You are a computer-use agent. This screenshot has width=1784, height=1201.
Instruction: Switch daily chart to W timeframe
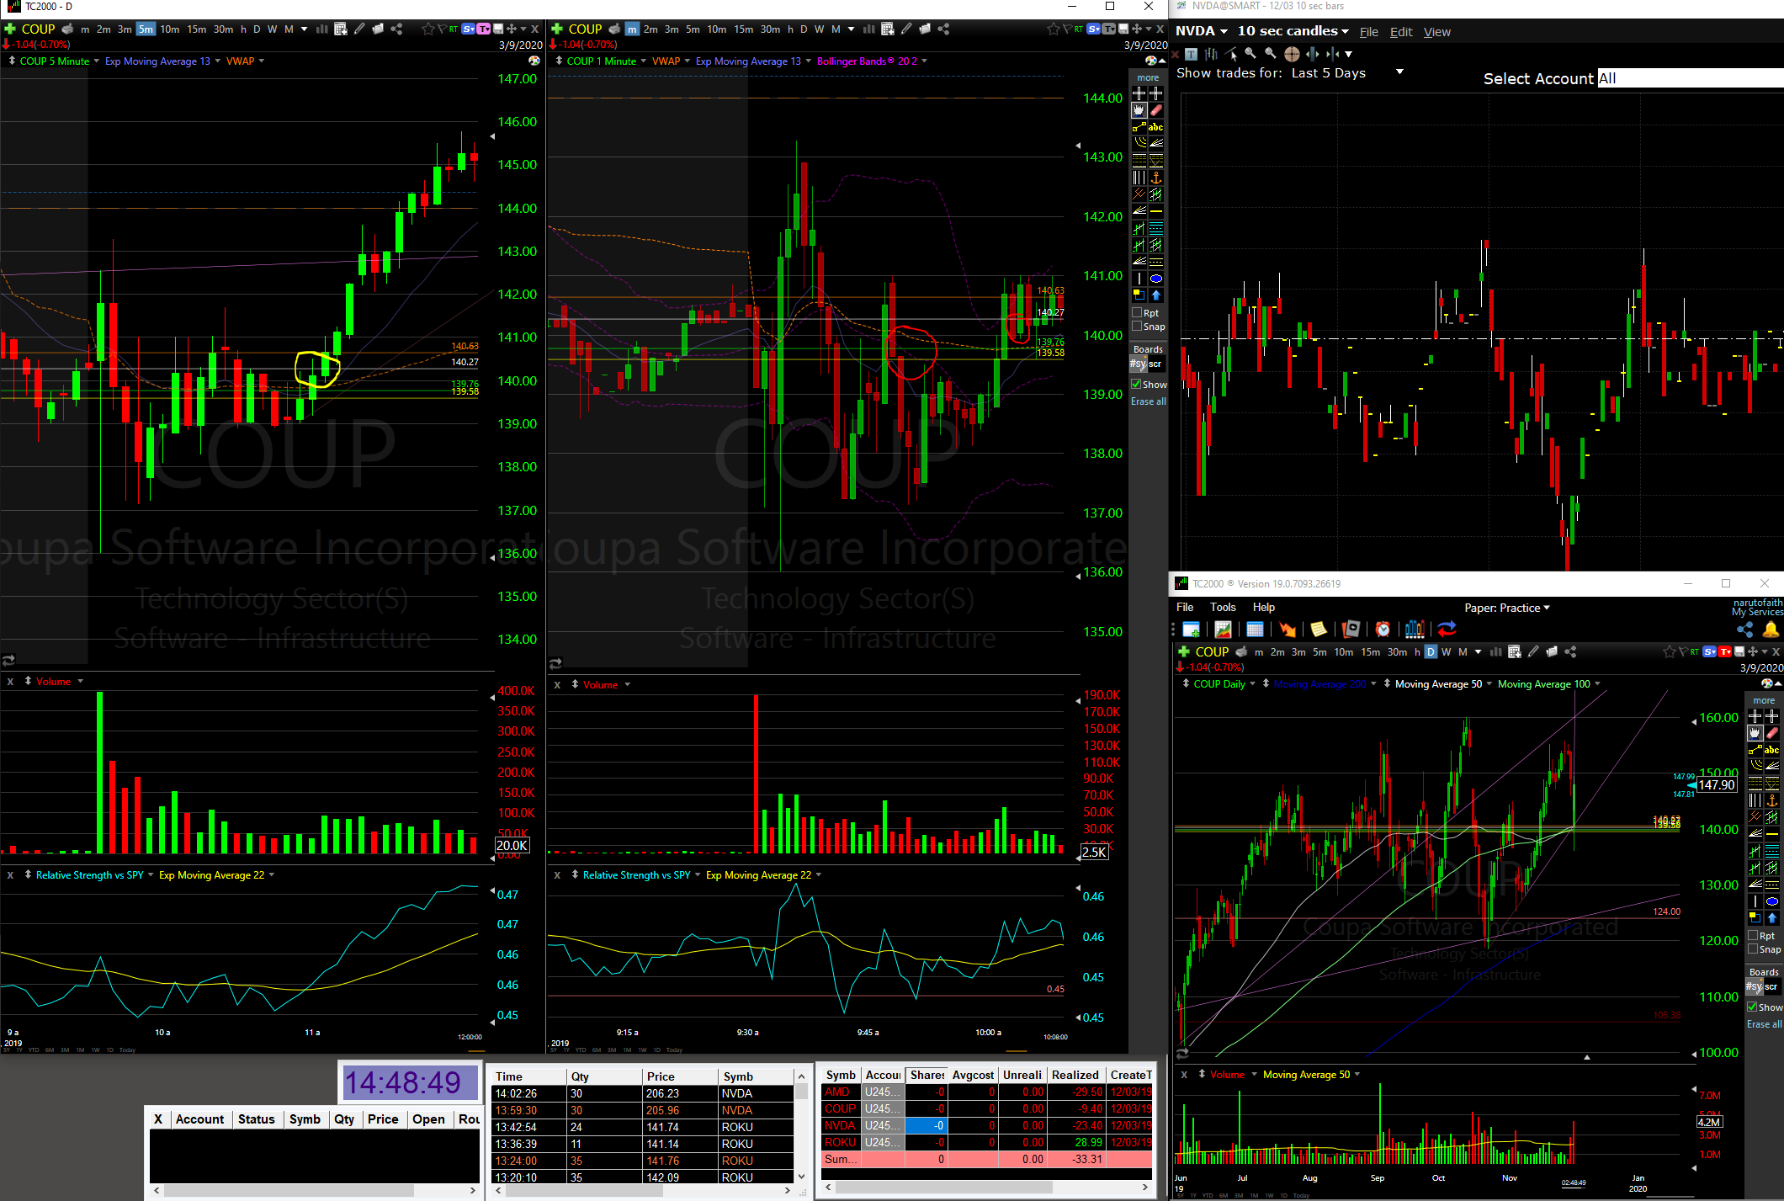click(1446, 651)
